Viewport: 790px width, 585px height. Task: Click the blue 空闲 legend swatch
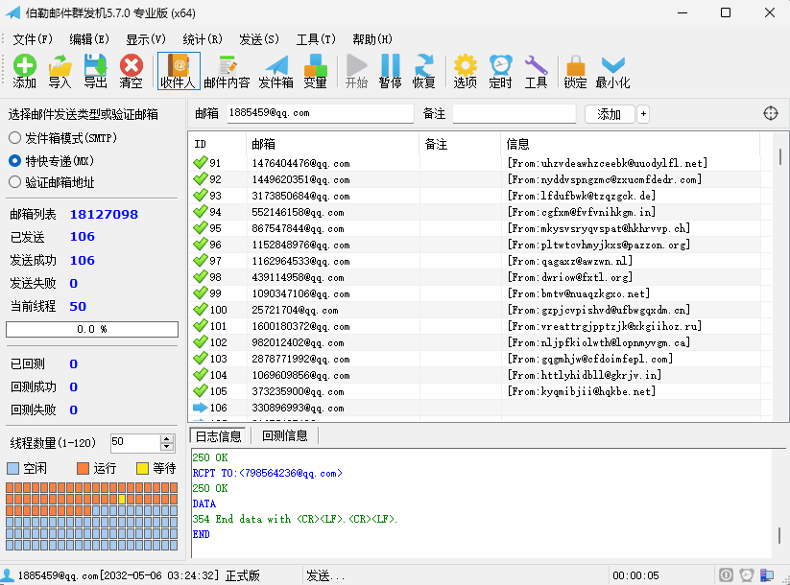(x=13, y=469)
